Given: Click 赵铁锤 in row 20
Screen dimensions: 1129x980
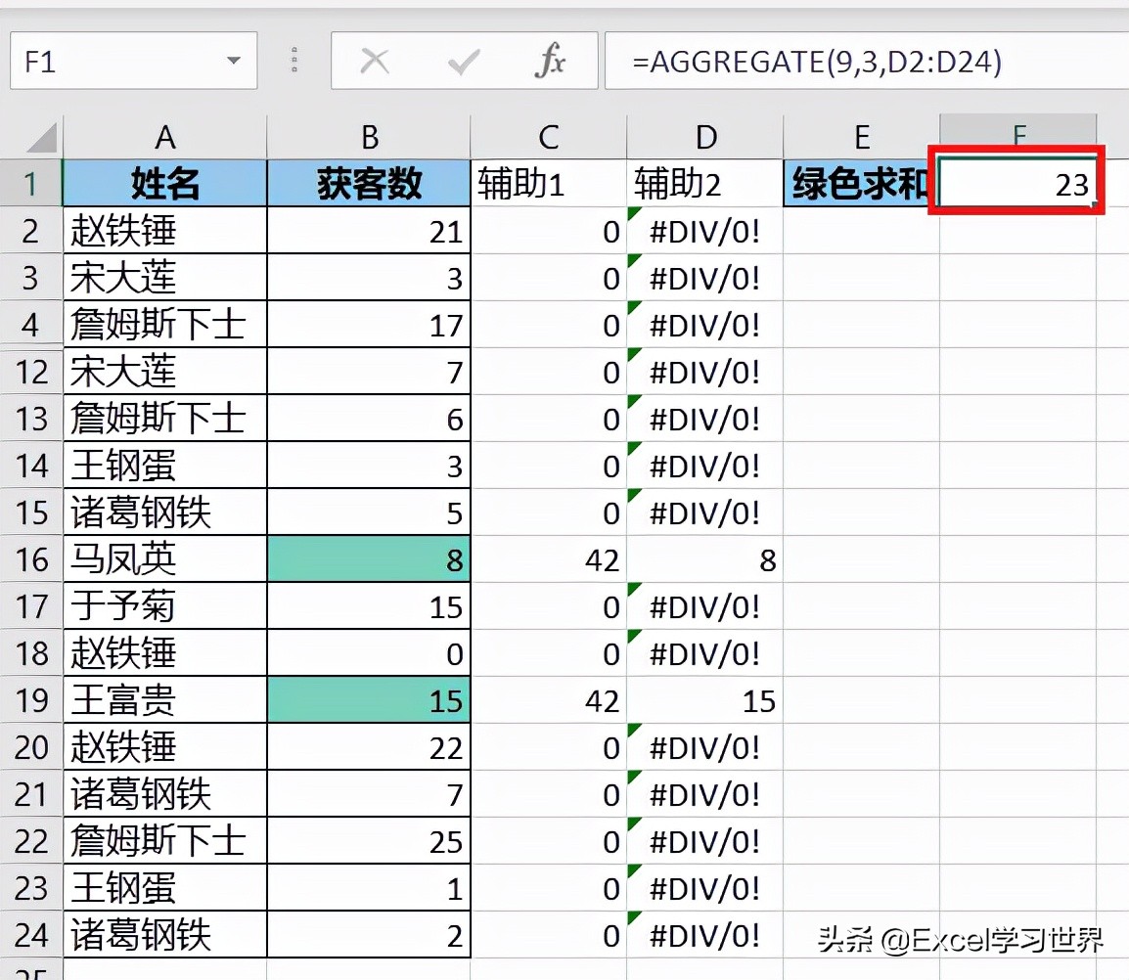Looking at the screenshot, I should (x=165, y=747).
